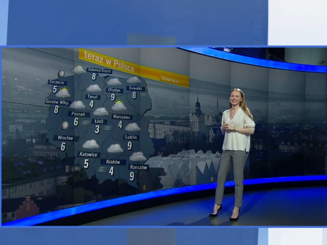Click the cloud icon above Kraków
The height and width of the screenshot is (245, 327).
(x=115, y=148)
